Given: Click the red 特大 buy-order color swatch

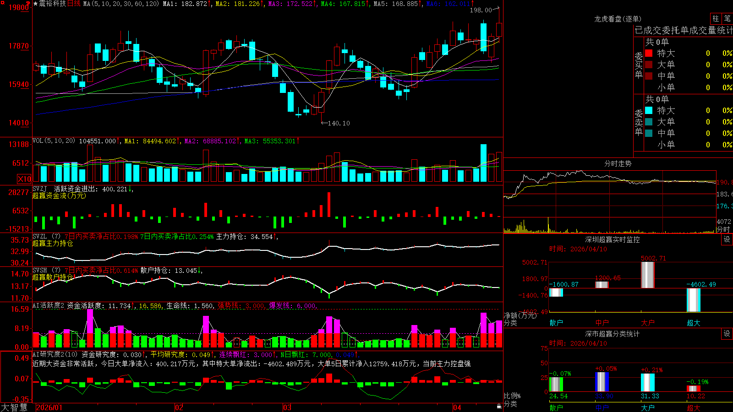Looking at the screenshot, I should 649,53.
